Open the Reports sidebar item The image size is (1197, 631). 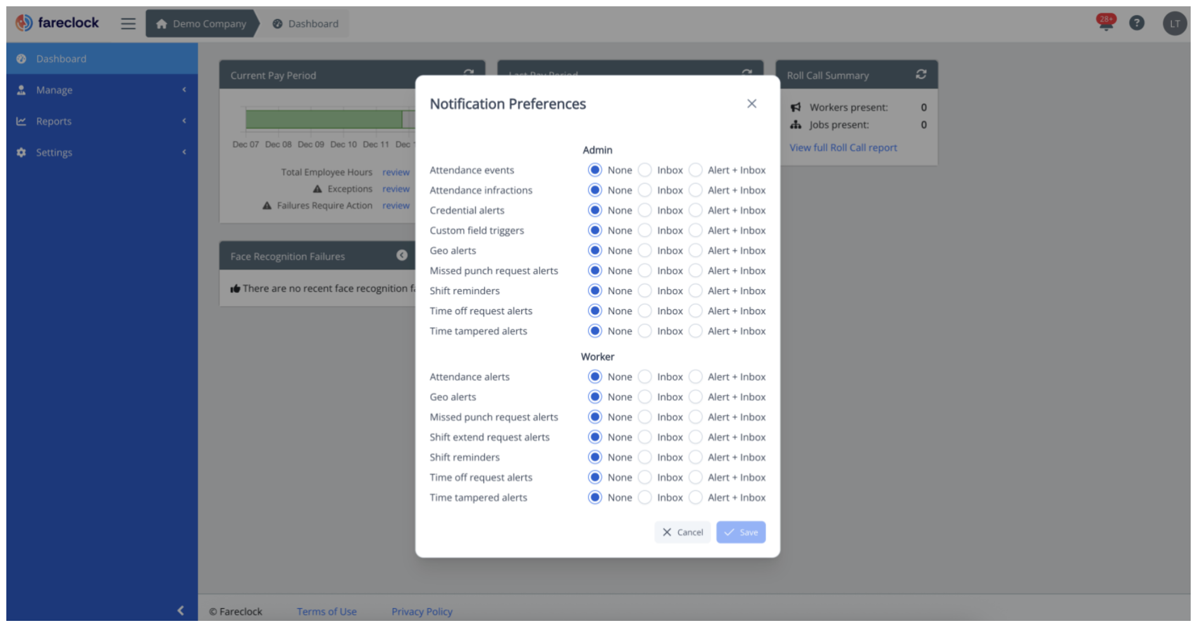54,121
